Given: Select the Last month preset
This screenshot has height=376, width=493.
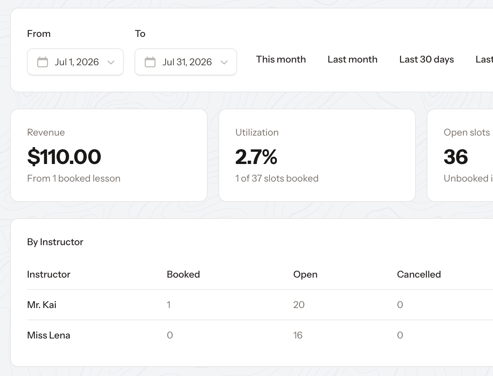Looking at the screenshot, I should (352, 60).
